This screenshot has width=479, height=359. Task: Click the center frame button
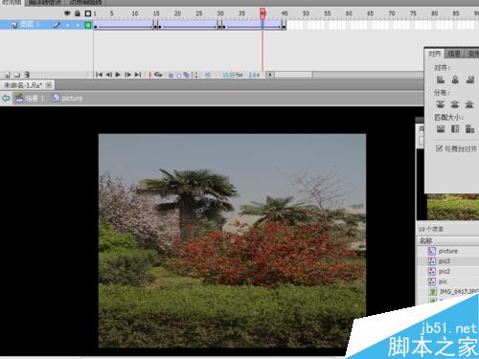click(149, 75)
